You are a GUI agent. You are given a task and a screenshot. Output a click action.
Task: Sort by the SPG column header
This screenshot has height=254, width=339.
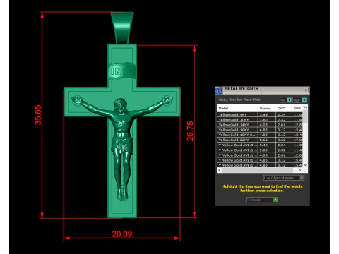point(297,108)
